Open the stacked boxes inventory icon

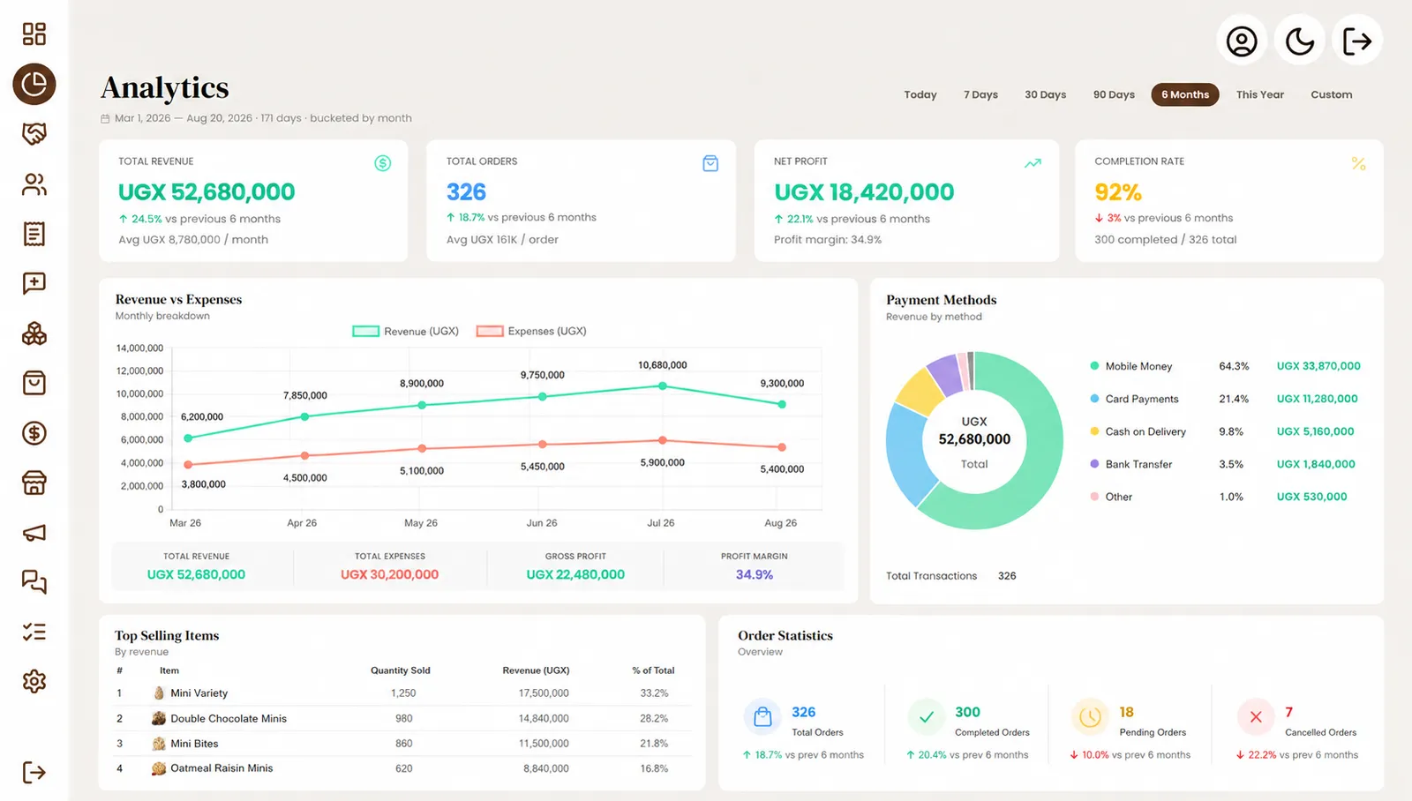(34, 333)
